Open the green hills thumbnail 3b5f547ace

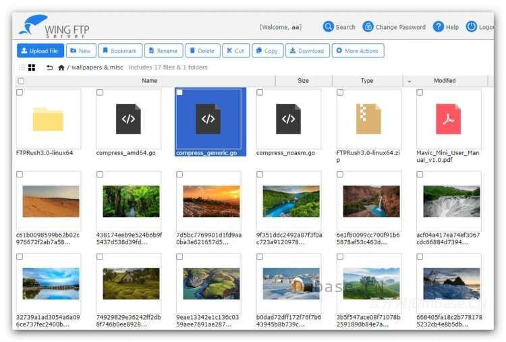pyautogui.click(x=371, y=283)
